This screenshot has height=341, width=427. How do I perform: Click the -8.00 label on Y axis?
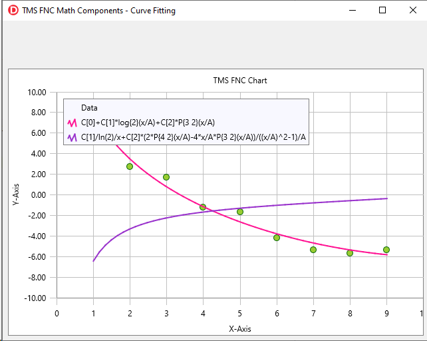[37, 278]
